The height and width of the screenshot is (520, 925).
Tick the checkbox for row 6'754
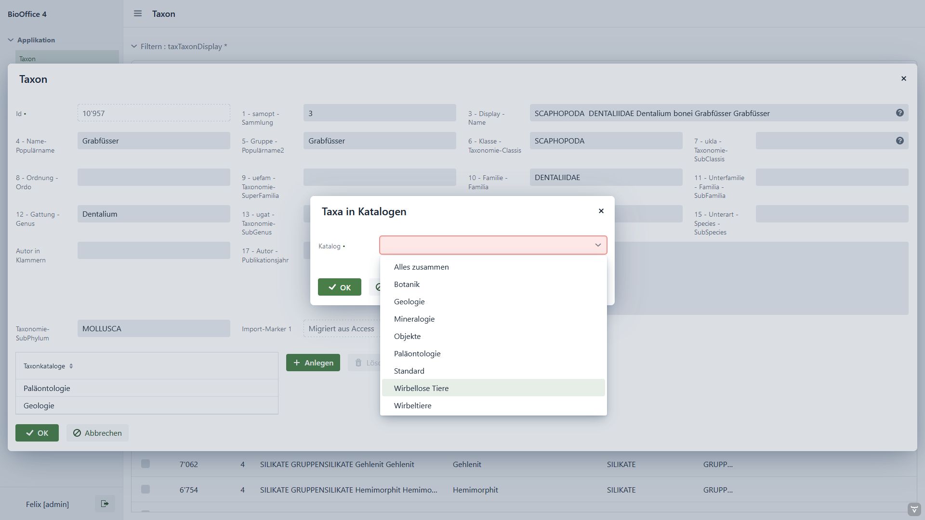coord(145,489)
